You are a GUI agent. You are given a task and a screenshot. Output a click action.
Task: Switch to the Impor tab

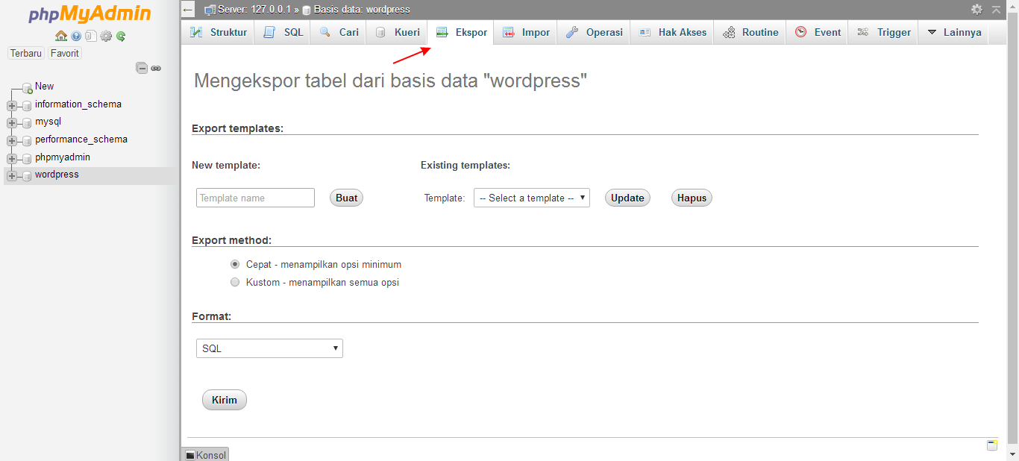point(526,32)
